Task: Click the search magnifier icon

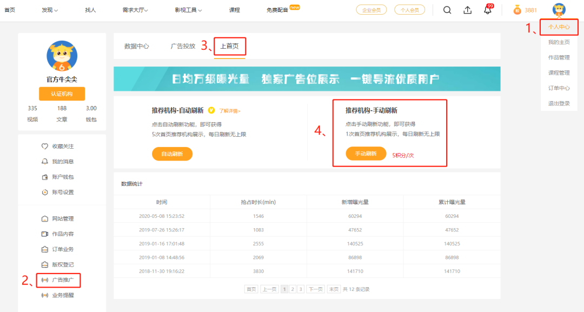Action: pyautogui.click(x=447, y=10)
